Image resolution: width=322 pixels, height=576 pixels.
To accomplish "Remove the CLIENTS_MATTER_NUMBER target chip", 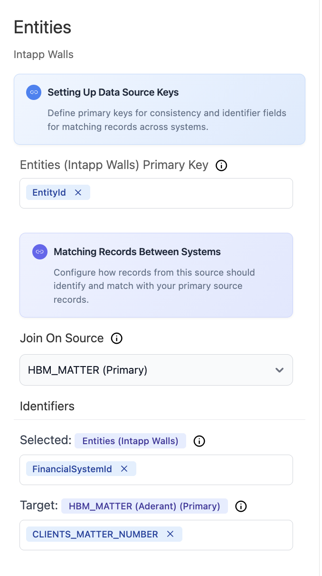I will [170, 534].
